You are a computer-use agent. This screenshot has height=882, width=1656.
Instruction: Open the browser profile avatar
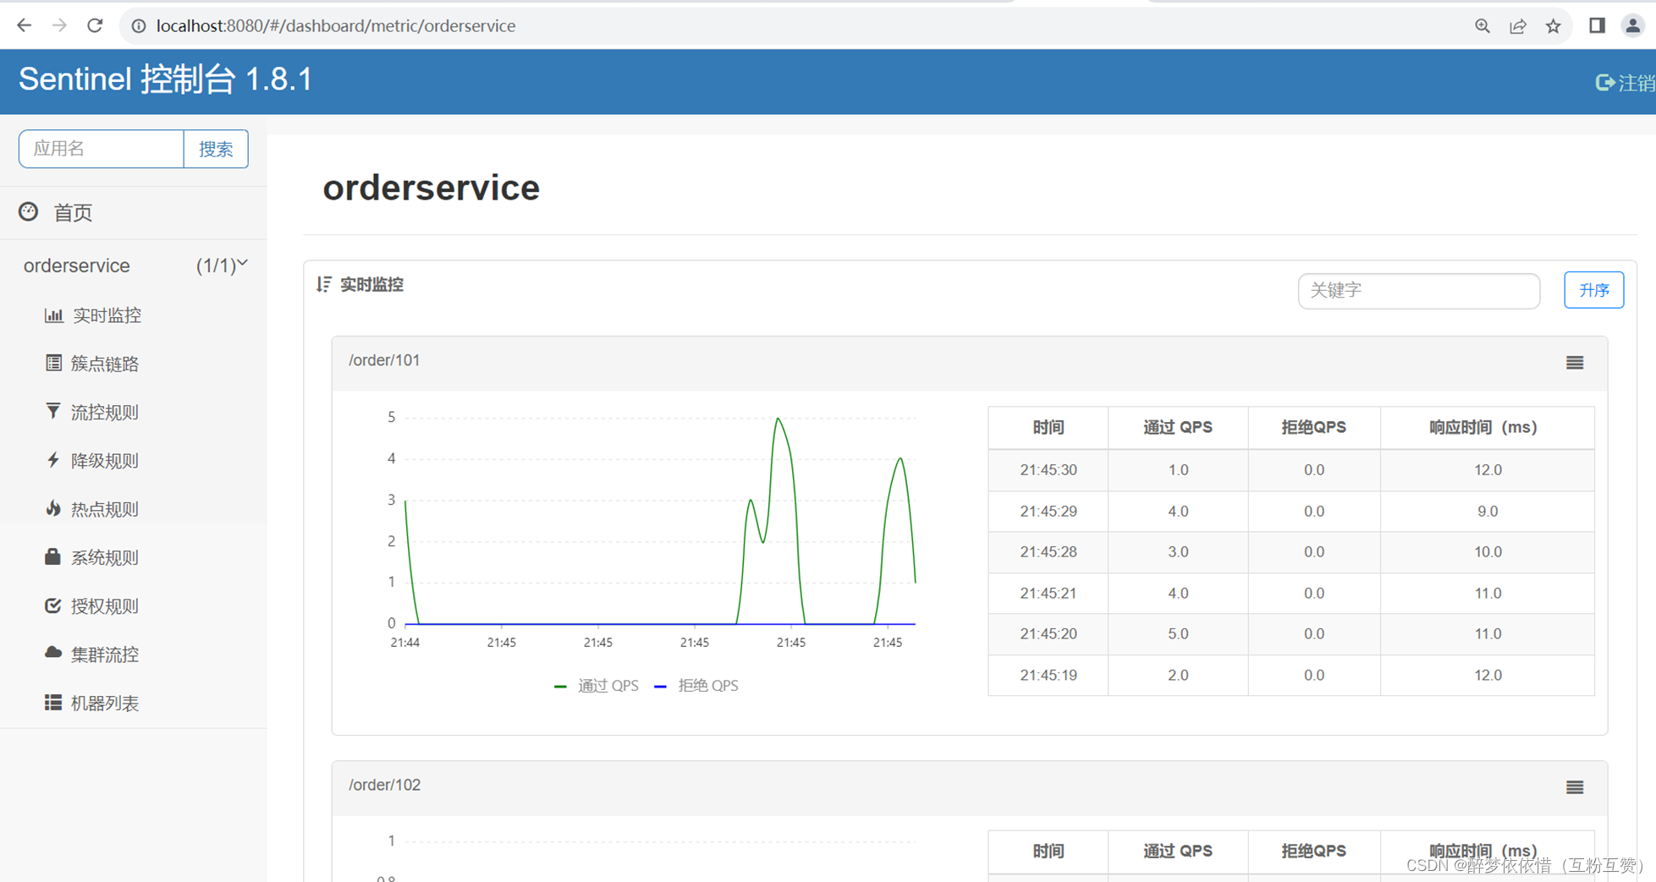1632,25
